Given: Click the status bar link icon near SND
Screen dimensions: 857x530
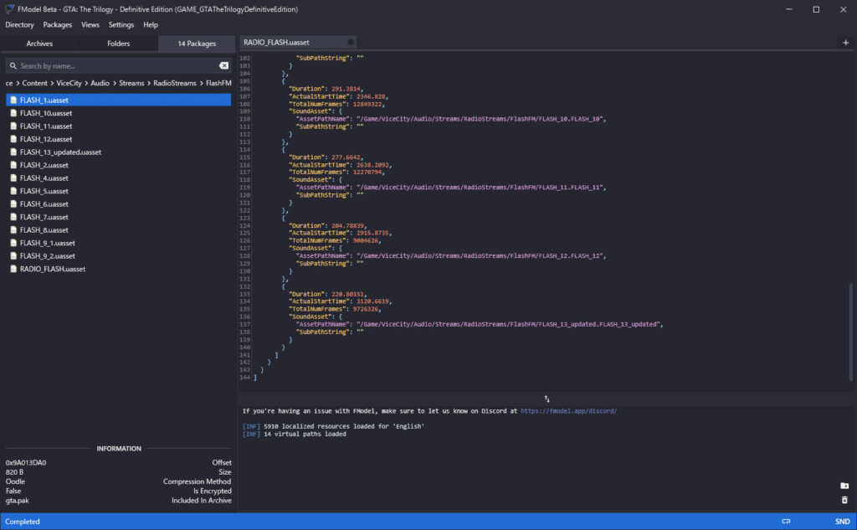Looking at the screenshot, I should pyautogui.click(x=786, y=522).
